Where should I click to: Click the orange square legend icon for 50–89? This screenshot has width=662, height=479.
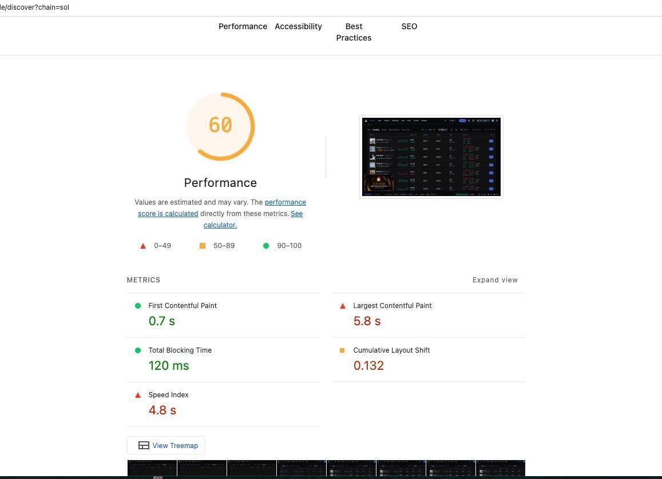tap(203, 246)
